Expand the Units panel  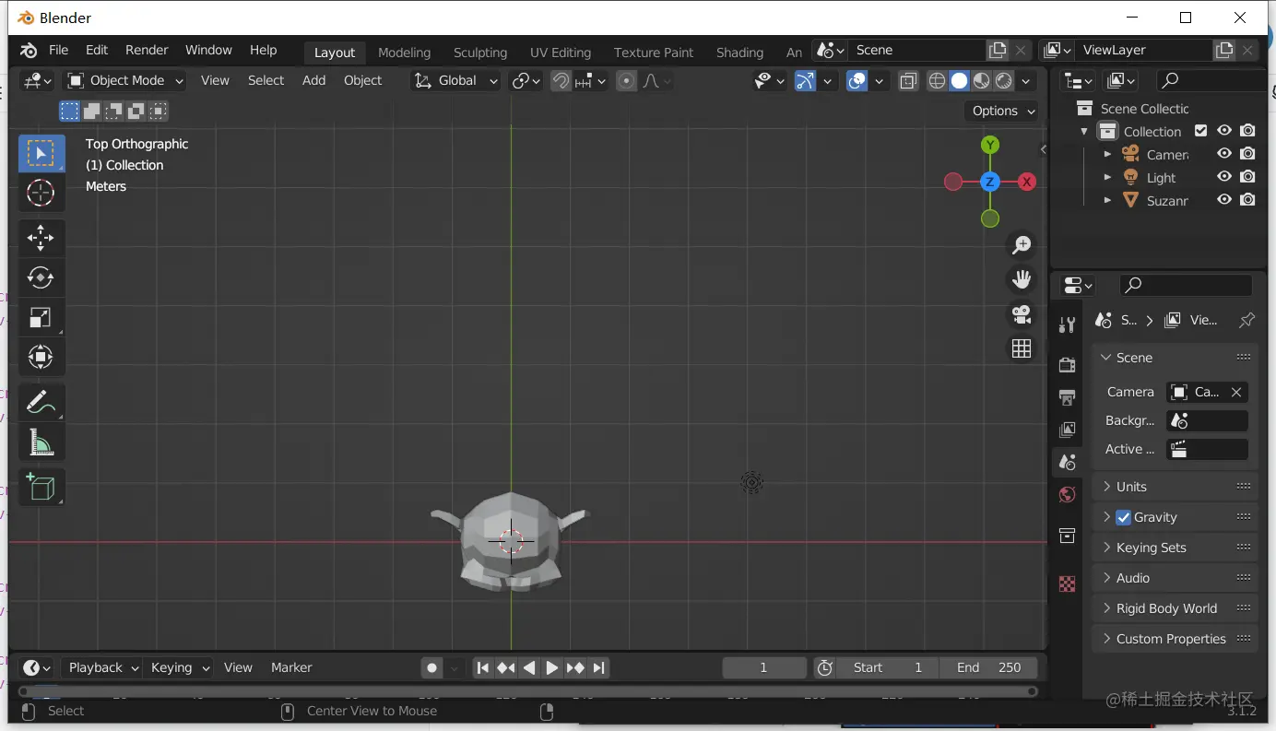pyautogui.click(x=1175, y=487)
